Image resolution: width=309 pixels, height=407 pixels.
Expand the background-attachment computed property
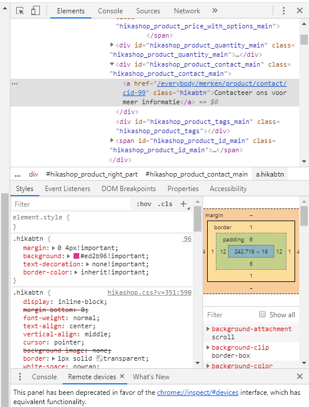208,329
